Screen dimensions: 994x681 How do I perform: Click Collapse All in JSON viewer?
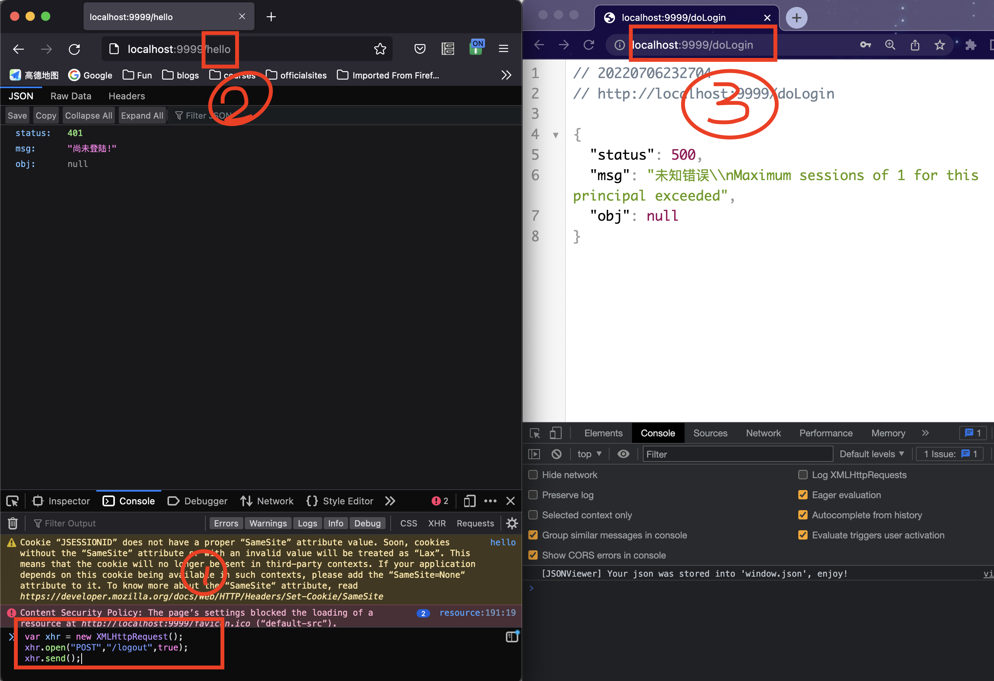tap(89, 116)
